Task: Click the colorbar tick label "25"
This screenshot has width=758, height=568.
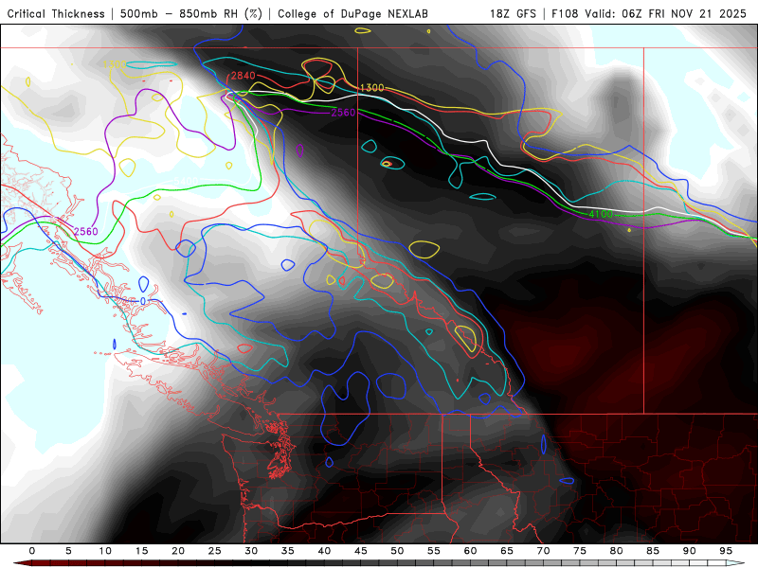Action: point(215,551)
